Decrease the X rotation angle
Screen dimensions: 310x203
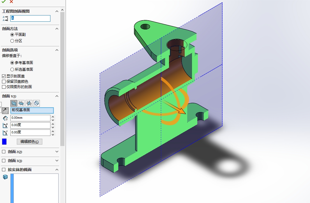click(x=53, y=127)
